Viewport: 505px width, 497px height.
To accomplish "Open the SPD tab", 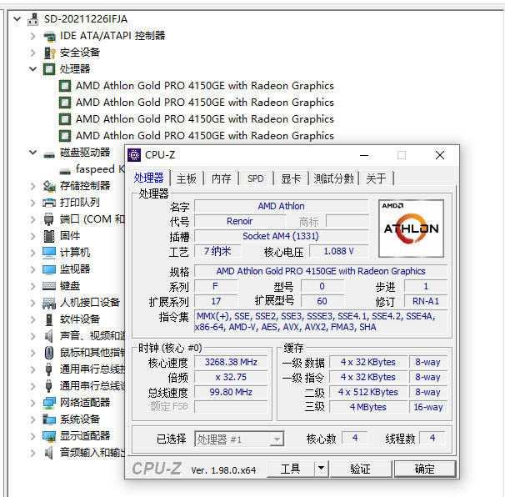I will 256,178.
